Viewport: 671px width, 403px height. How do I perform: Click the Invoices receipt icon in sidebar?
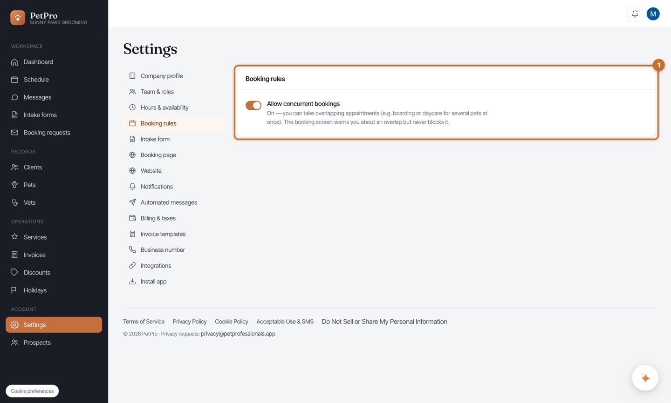coord(14,255)
